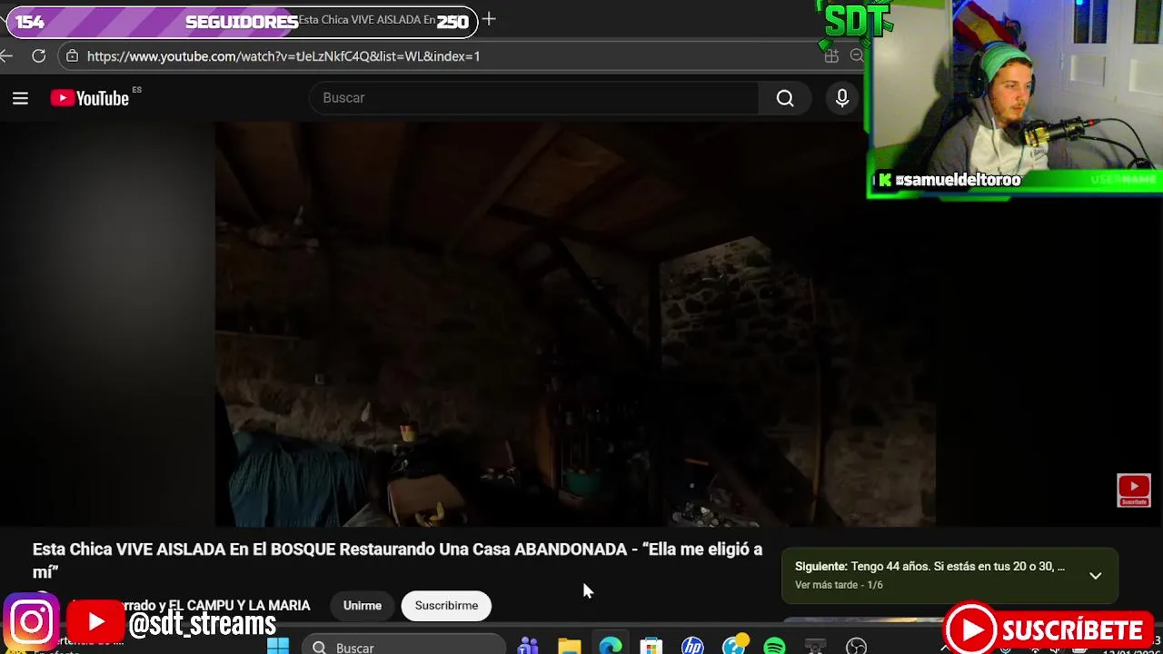Image resolution: width=1163 pixels, height=654 pixels.
Task: Click 'Ver más tarde - 1/6' playlist text
Action: pos(839,585)
